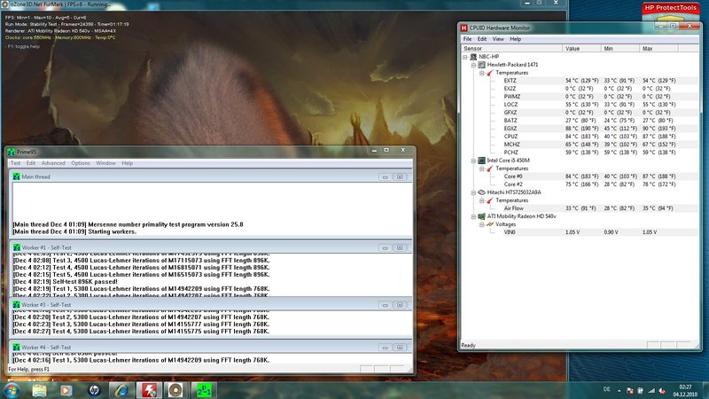
Task: Collapse the NBC-HP tree node
Action: [464, 57]
